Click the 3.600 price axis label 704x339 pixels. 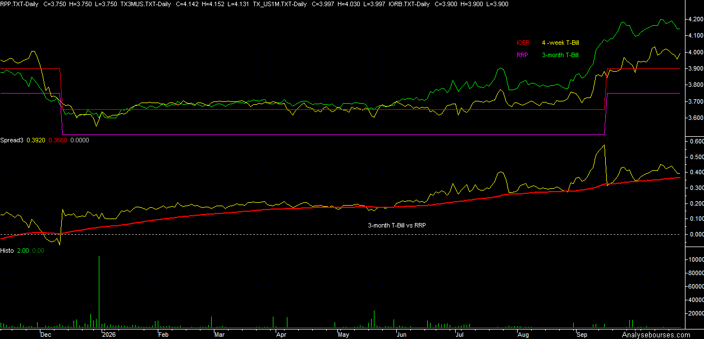pyautogui.click(x=694, y=118)
